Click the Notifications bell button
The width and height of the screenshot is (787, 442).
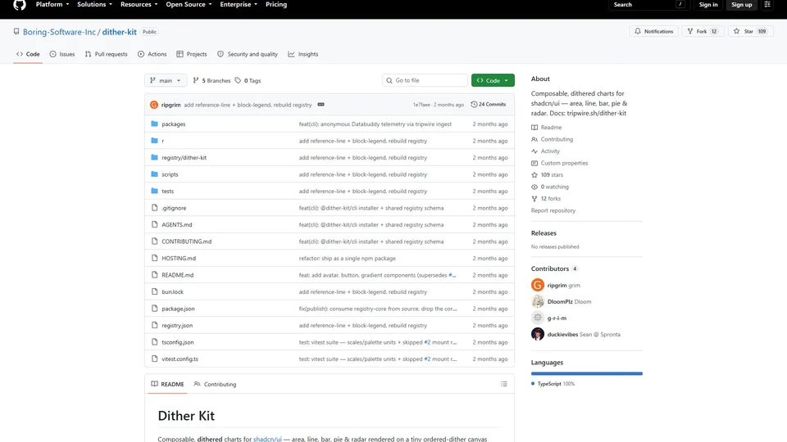(654, 31)
